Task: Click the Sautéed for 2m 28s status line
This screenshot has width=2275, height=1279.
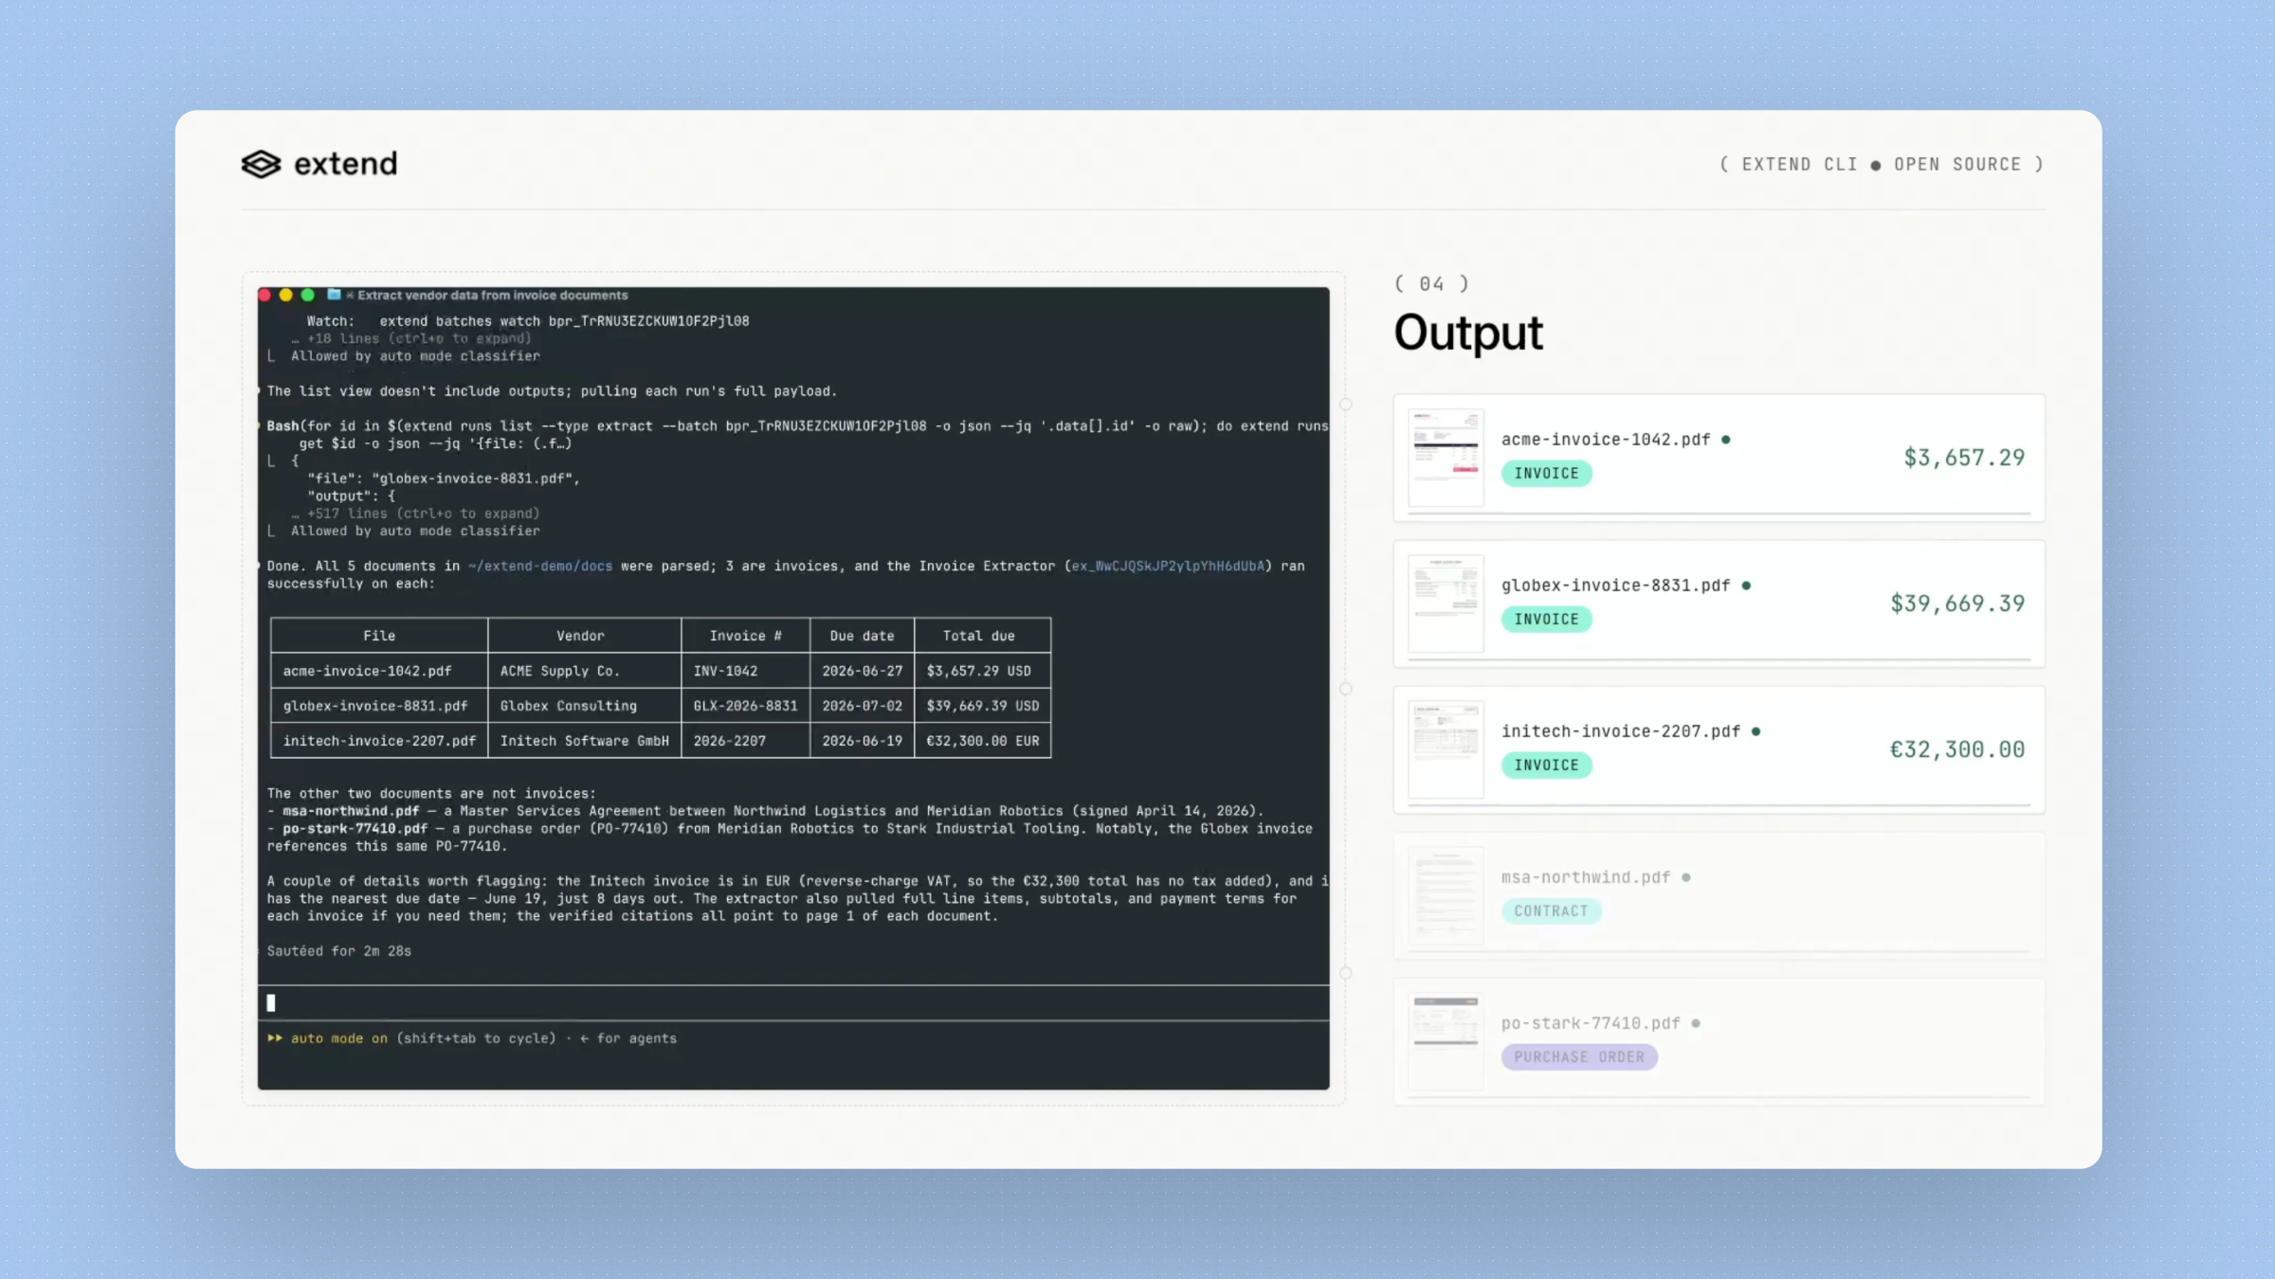Action: (x=338, y=951)
